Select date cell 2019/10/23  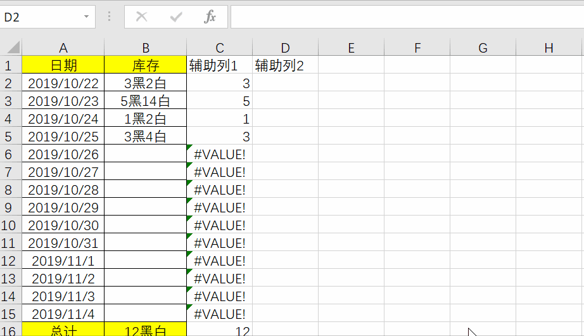pyautogui.click(x=63, y=100)
